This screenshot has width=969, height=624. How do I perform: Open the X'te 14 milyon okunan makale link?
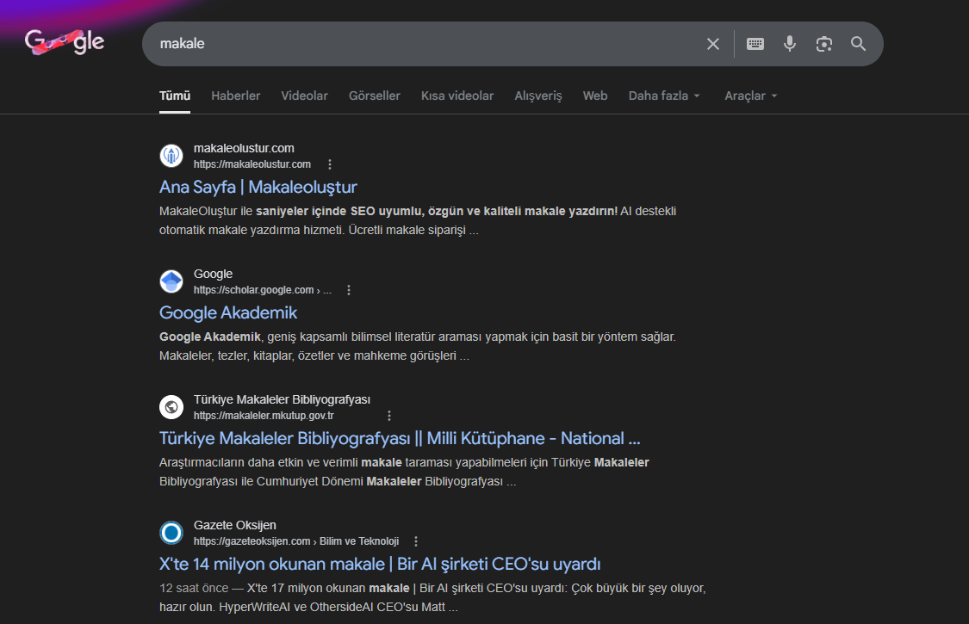pos(380,564)
